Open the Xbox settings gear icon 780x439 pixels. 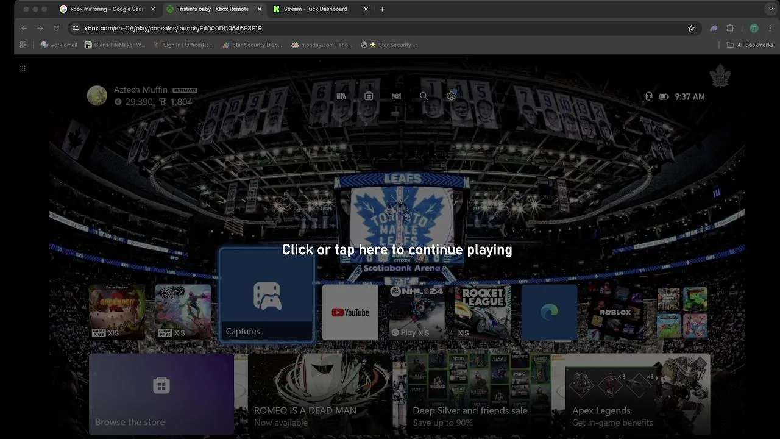click(451, 96)
